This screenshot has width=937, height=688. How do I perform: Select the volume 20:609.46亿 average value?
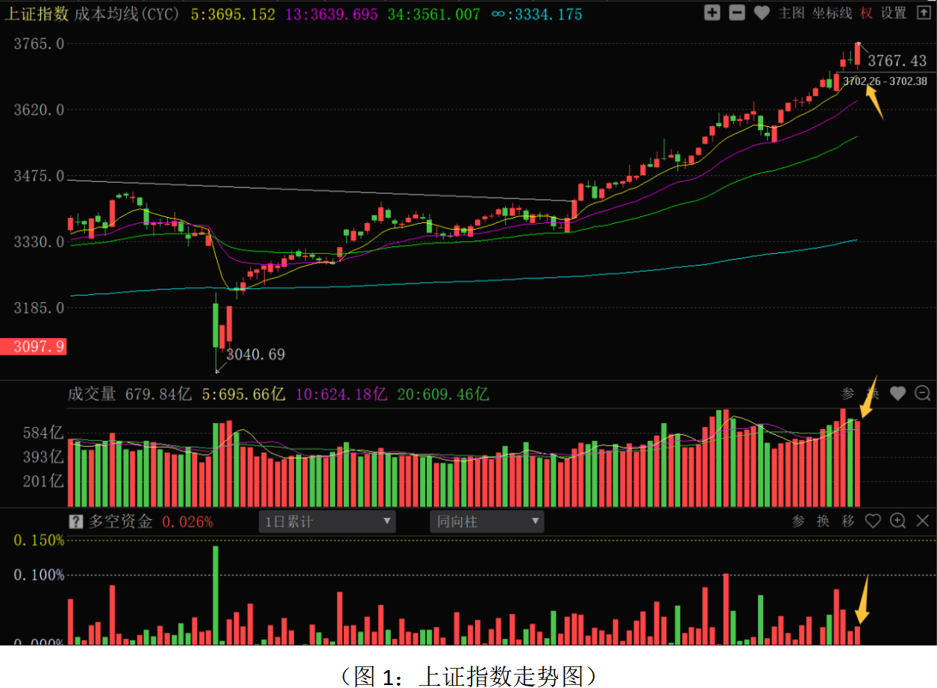pyautogui.click(x=443, y=394)
